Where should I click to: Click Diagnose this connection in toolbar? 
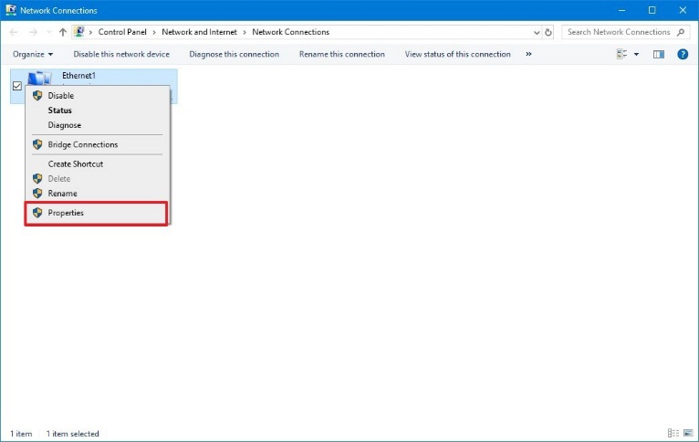pyautogui.click(x=234, y=55)
